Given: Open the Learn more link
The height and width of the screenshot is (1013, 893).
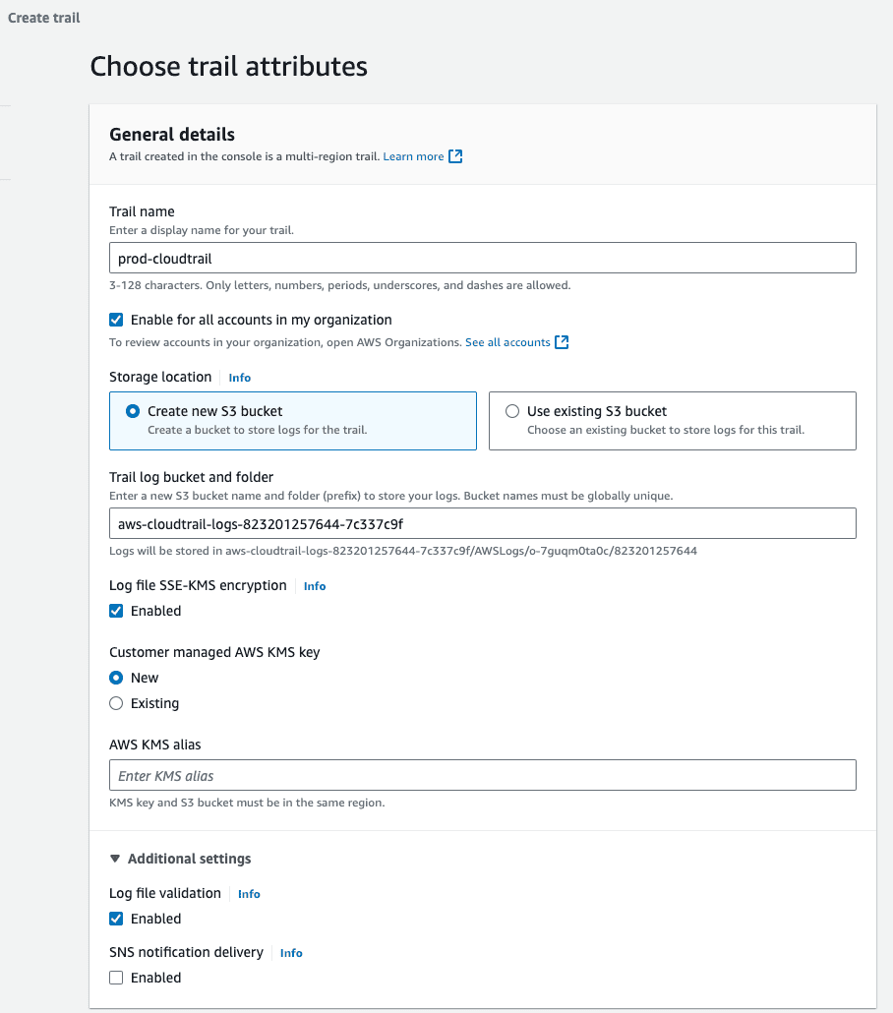Looking at the screenshot, I should click(414, 155).
